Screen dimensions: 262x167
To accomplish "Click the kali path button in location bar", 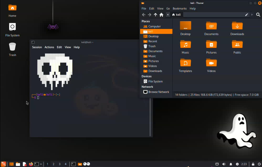I will (x=176, y=15).
